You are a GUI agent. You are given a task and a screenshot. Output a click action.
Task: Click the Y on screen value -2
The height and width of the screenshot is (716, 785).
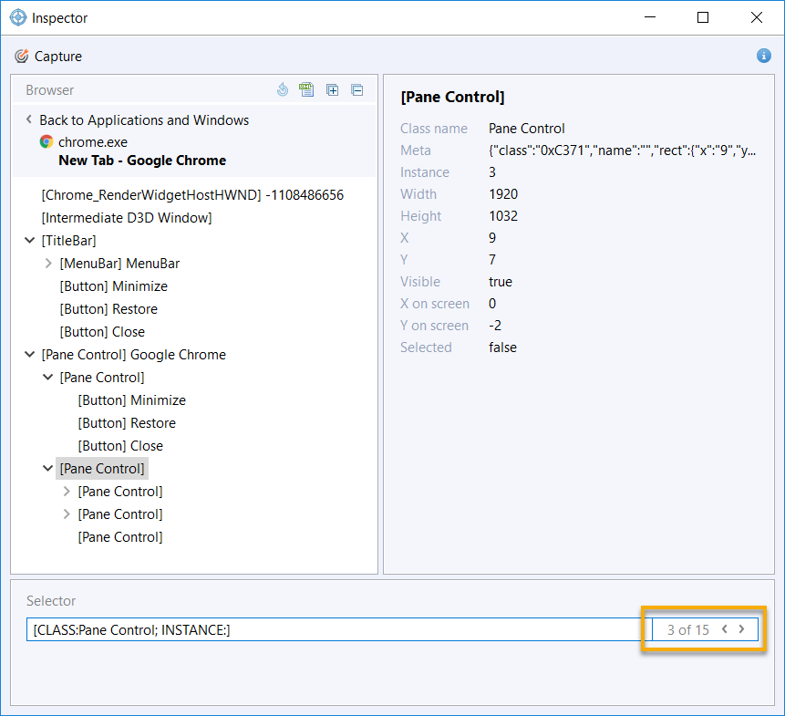495,326
